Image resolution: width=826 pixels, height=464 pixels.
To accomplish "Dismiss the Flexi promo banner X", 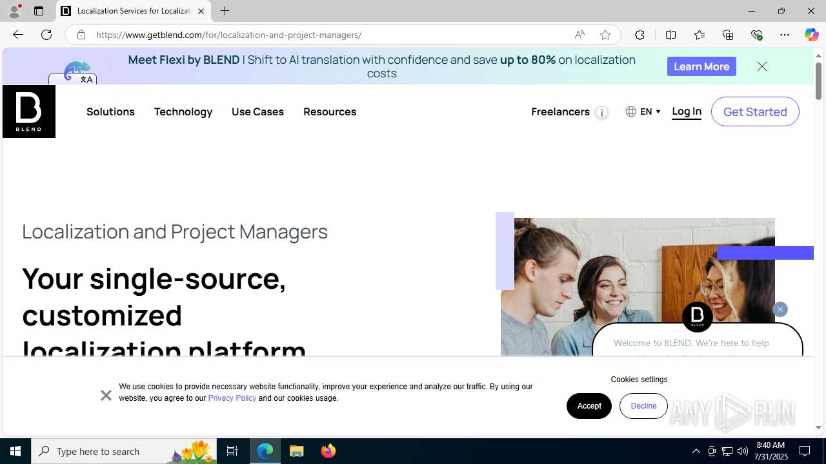I will point(762,66).
